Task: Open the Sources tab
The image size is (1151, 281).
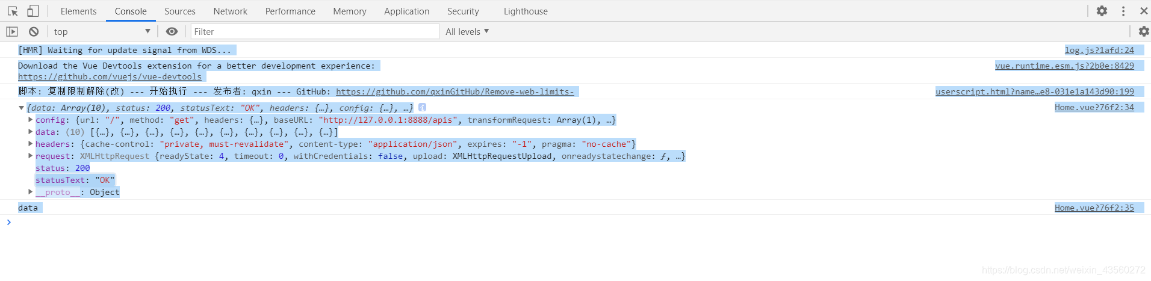Action: point(180,11)
